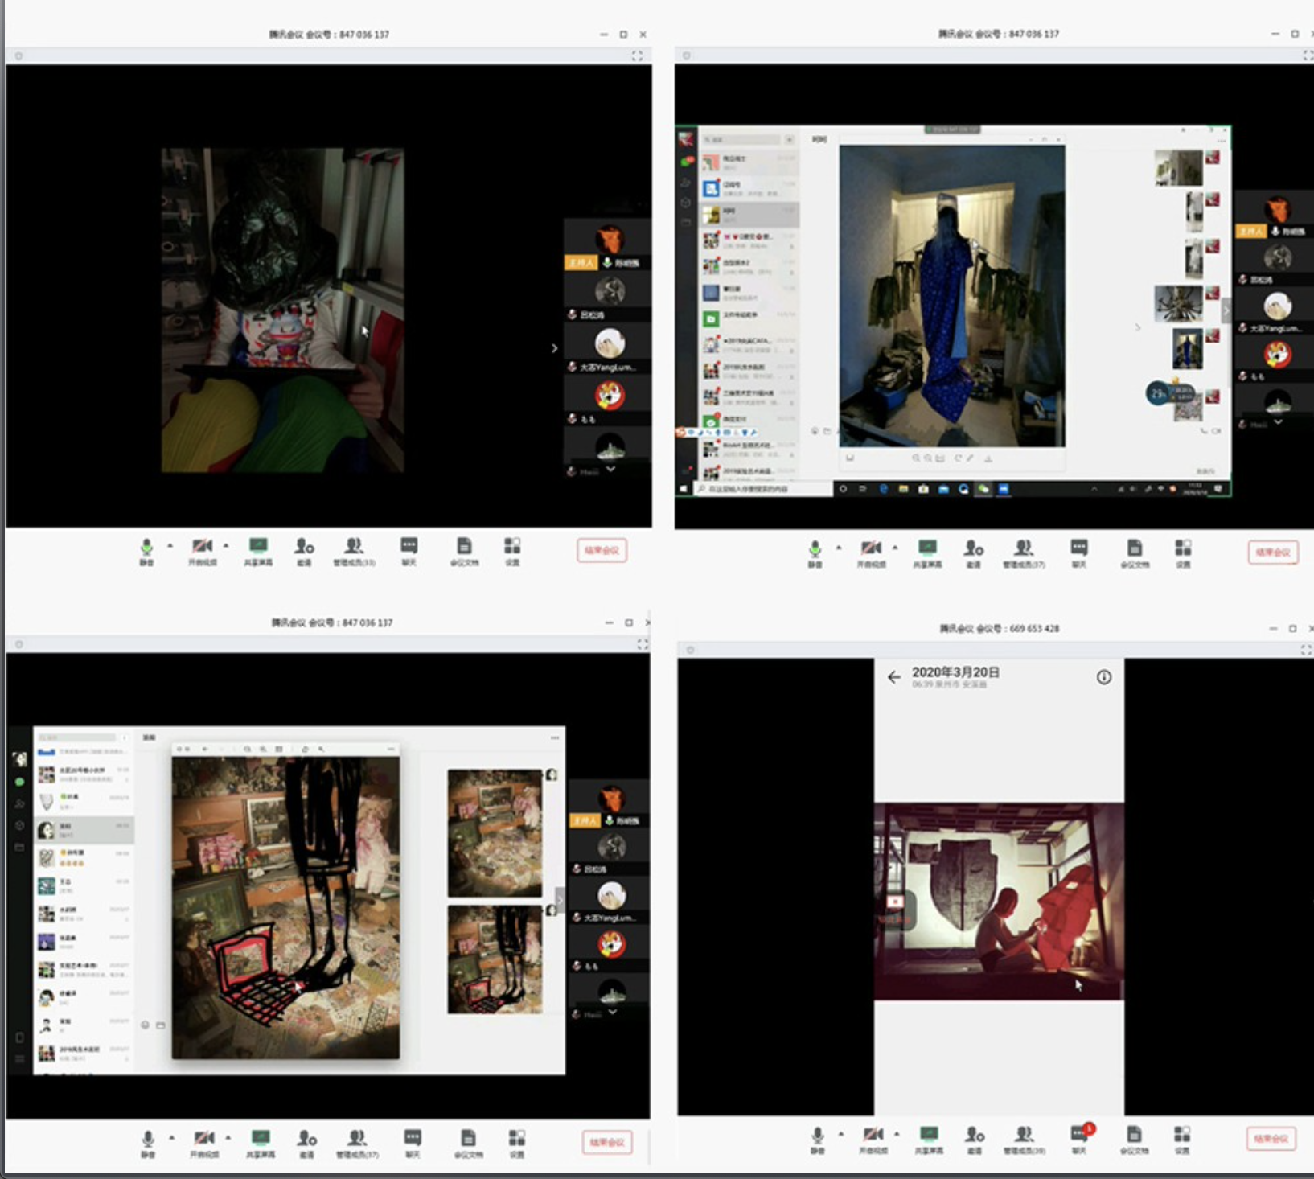Image resolution: width=1314 pixels, height=1179 pixels.
Task: Go back from the 2020年3月20日 photo view
Action: point(893,677)
